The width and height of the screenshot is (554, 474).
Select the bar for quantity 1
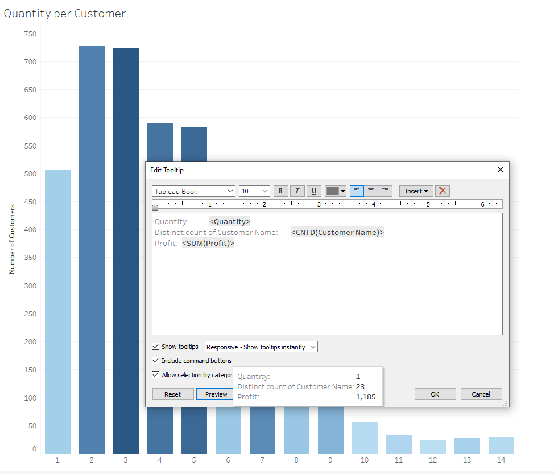[57, 312]
